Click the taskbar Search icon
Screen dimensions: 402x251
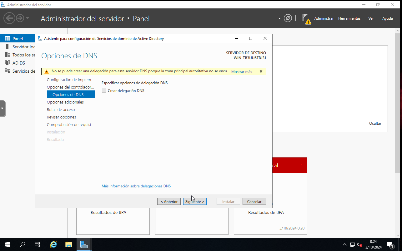[23, 244]
